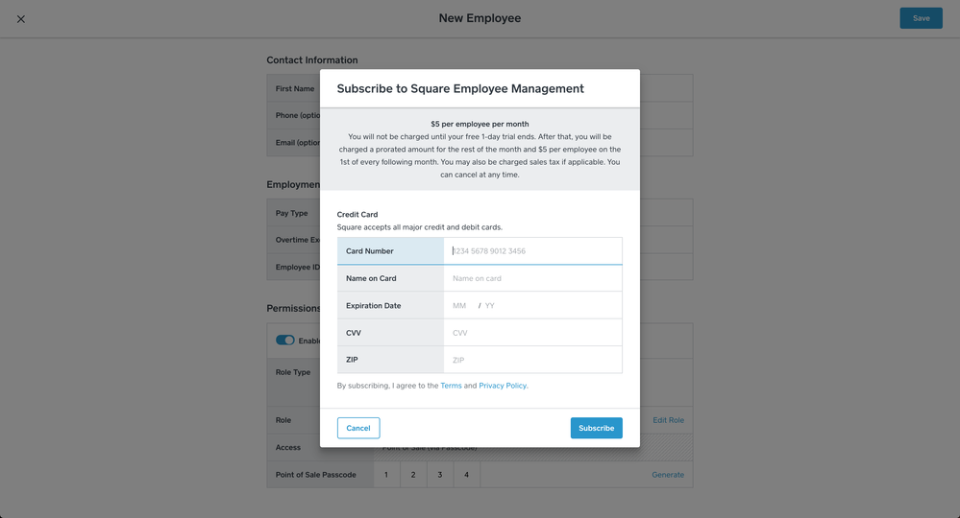
Task: Toggle the Enable permissions switch
Action: pyautogui.click(x=284, y=341)
